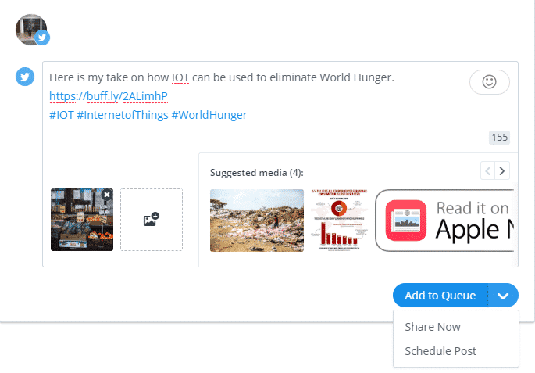The image size is (535, 373).
Task: Click into the post text field
Action: [258, 133]
